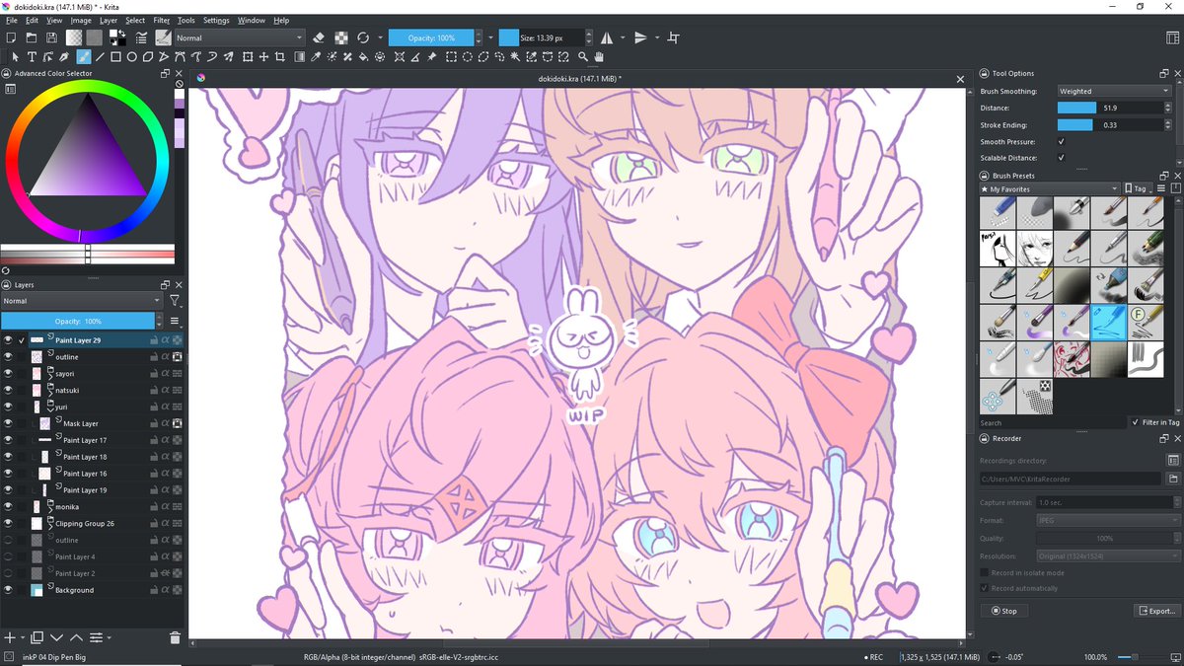Viewport: 1184px width, 666px height.
Task: Toggle visibility of the monika group
Action: (x=8, y=506)
